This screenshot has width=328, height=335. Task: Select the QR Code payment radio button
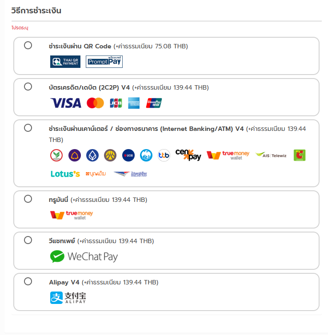click(x=28, y=45)
